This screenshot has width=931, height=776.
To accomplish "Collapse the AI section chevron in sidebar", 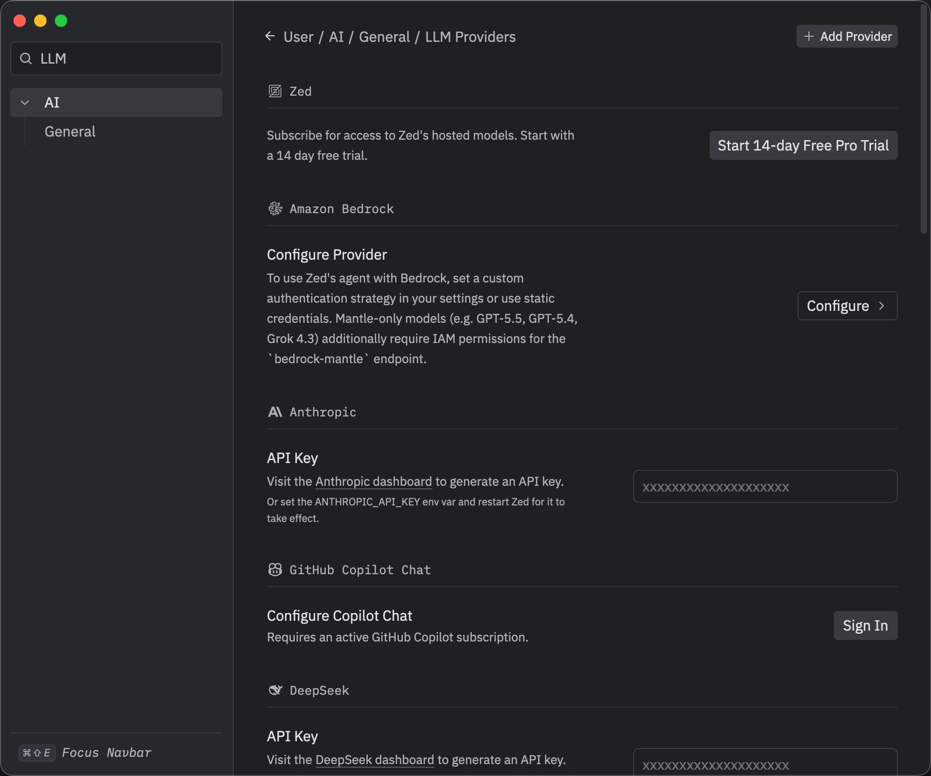I will (25, 102).
